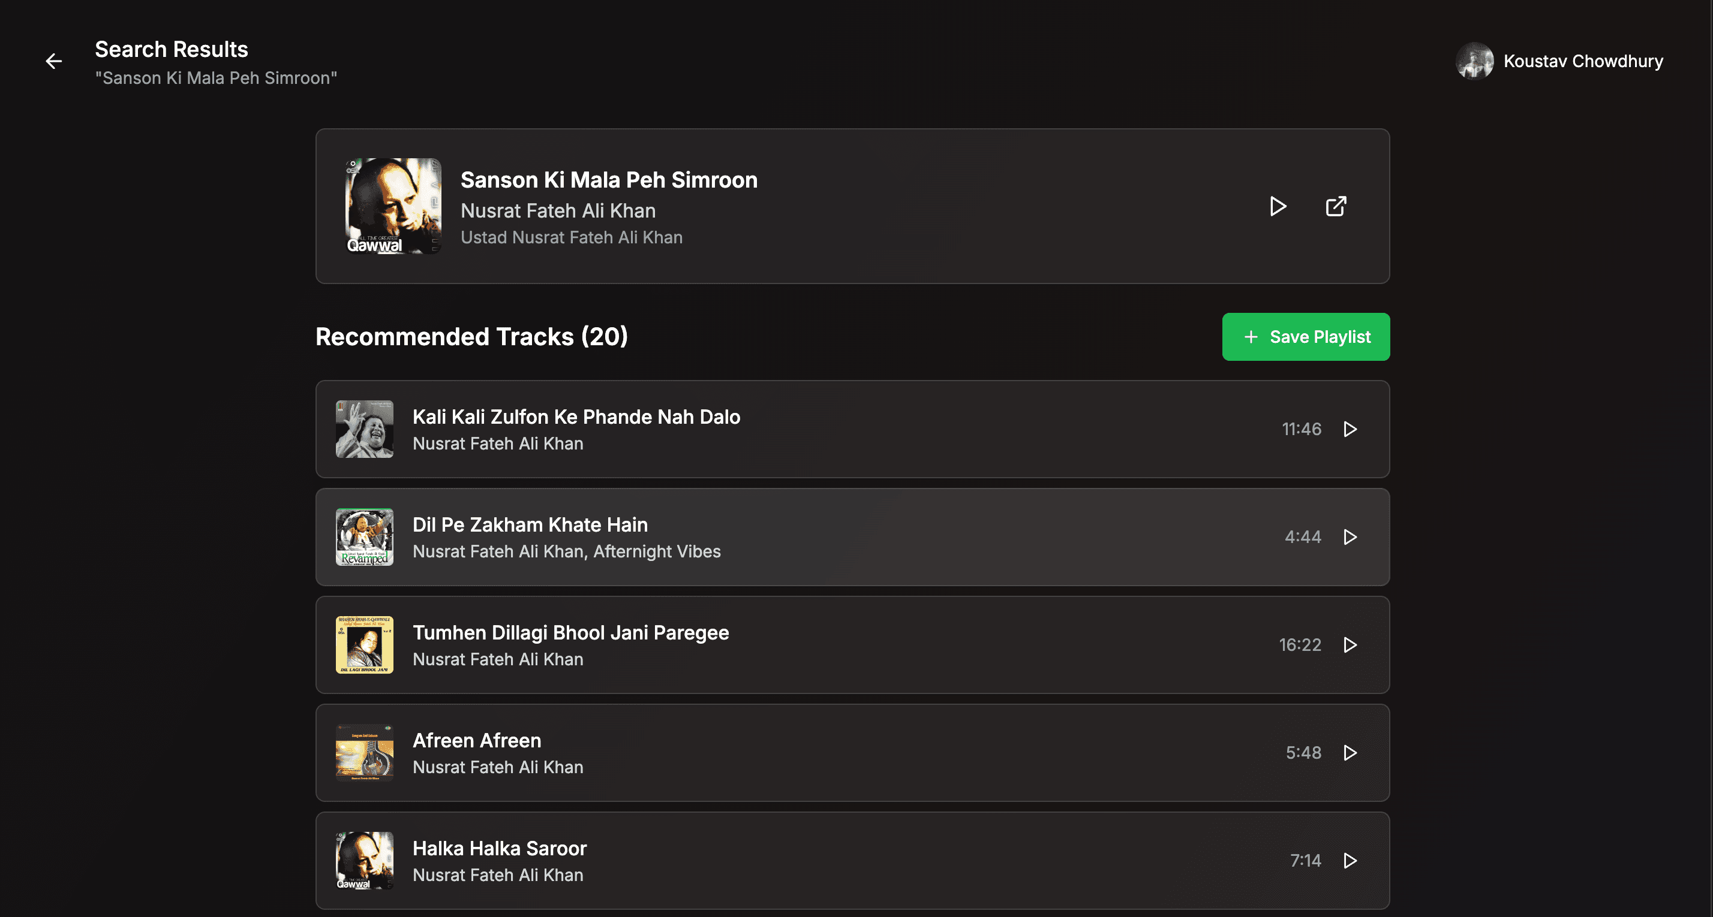Viewport: 1713px width, 917px height.
Task: Open external link for Sanson Ki Mala Peh Simroon
Action: tap(1335, 206)
